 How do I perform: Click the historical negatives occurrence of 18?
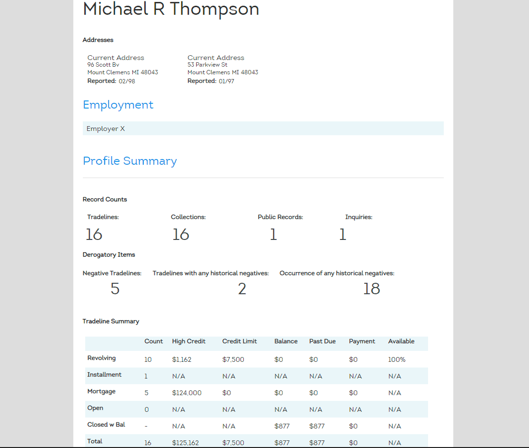[x=371, y=289]
